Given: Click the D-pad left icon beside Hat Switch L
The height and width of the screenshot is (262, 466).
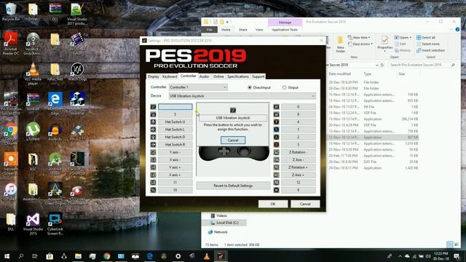Looking at the screenshot, I should (153, 130).
